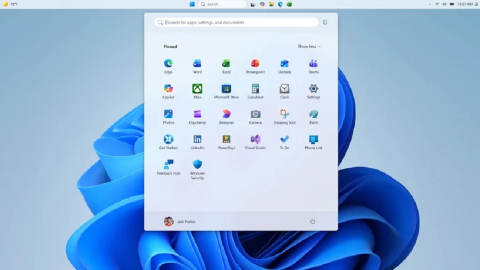The image size is (480, 270).
Task: Click the icon right of Start search box
Action: point(325,22)
